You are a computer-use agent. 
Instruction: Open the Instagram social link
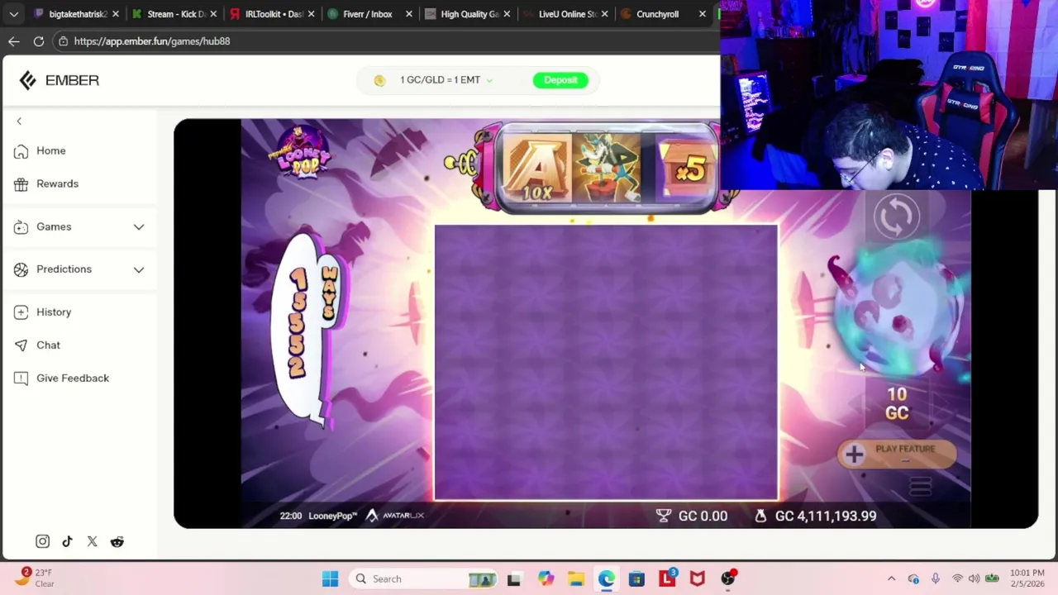point(42,541)
